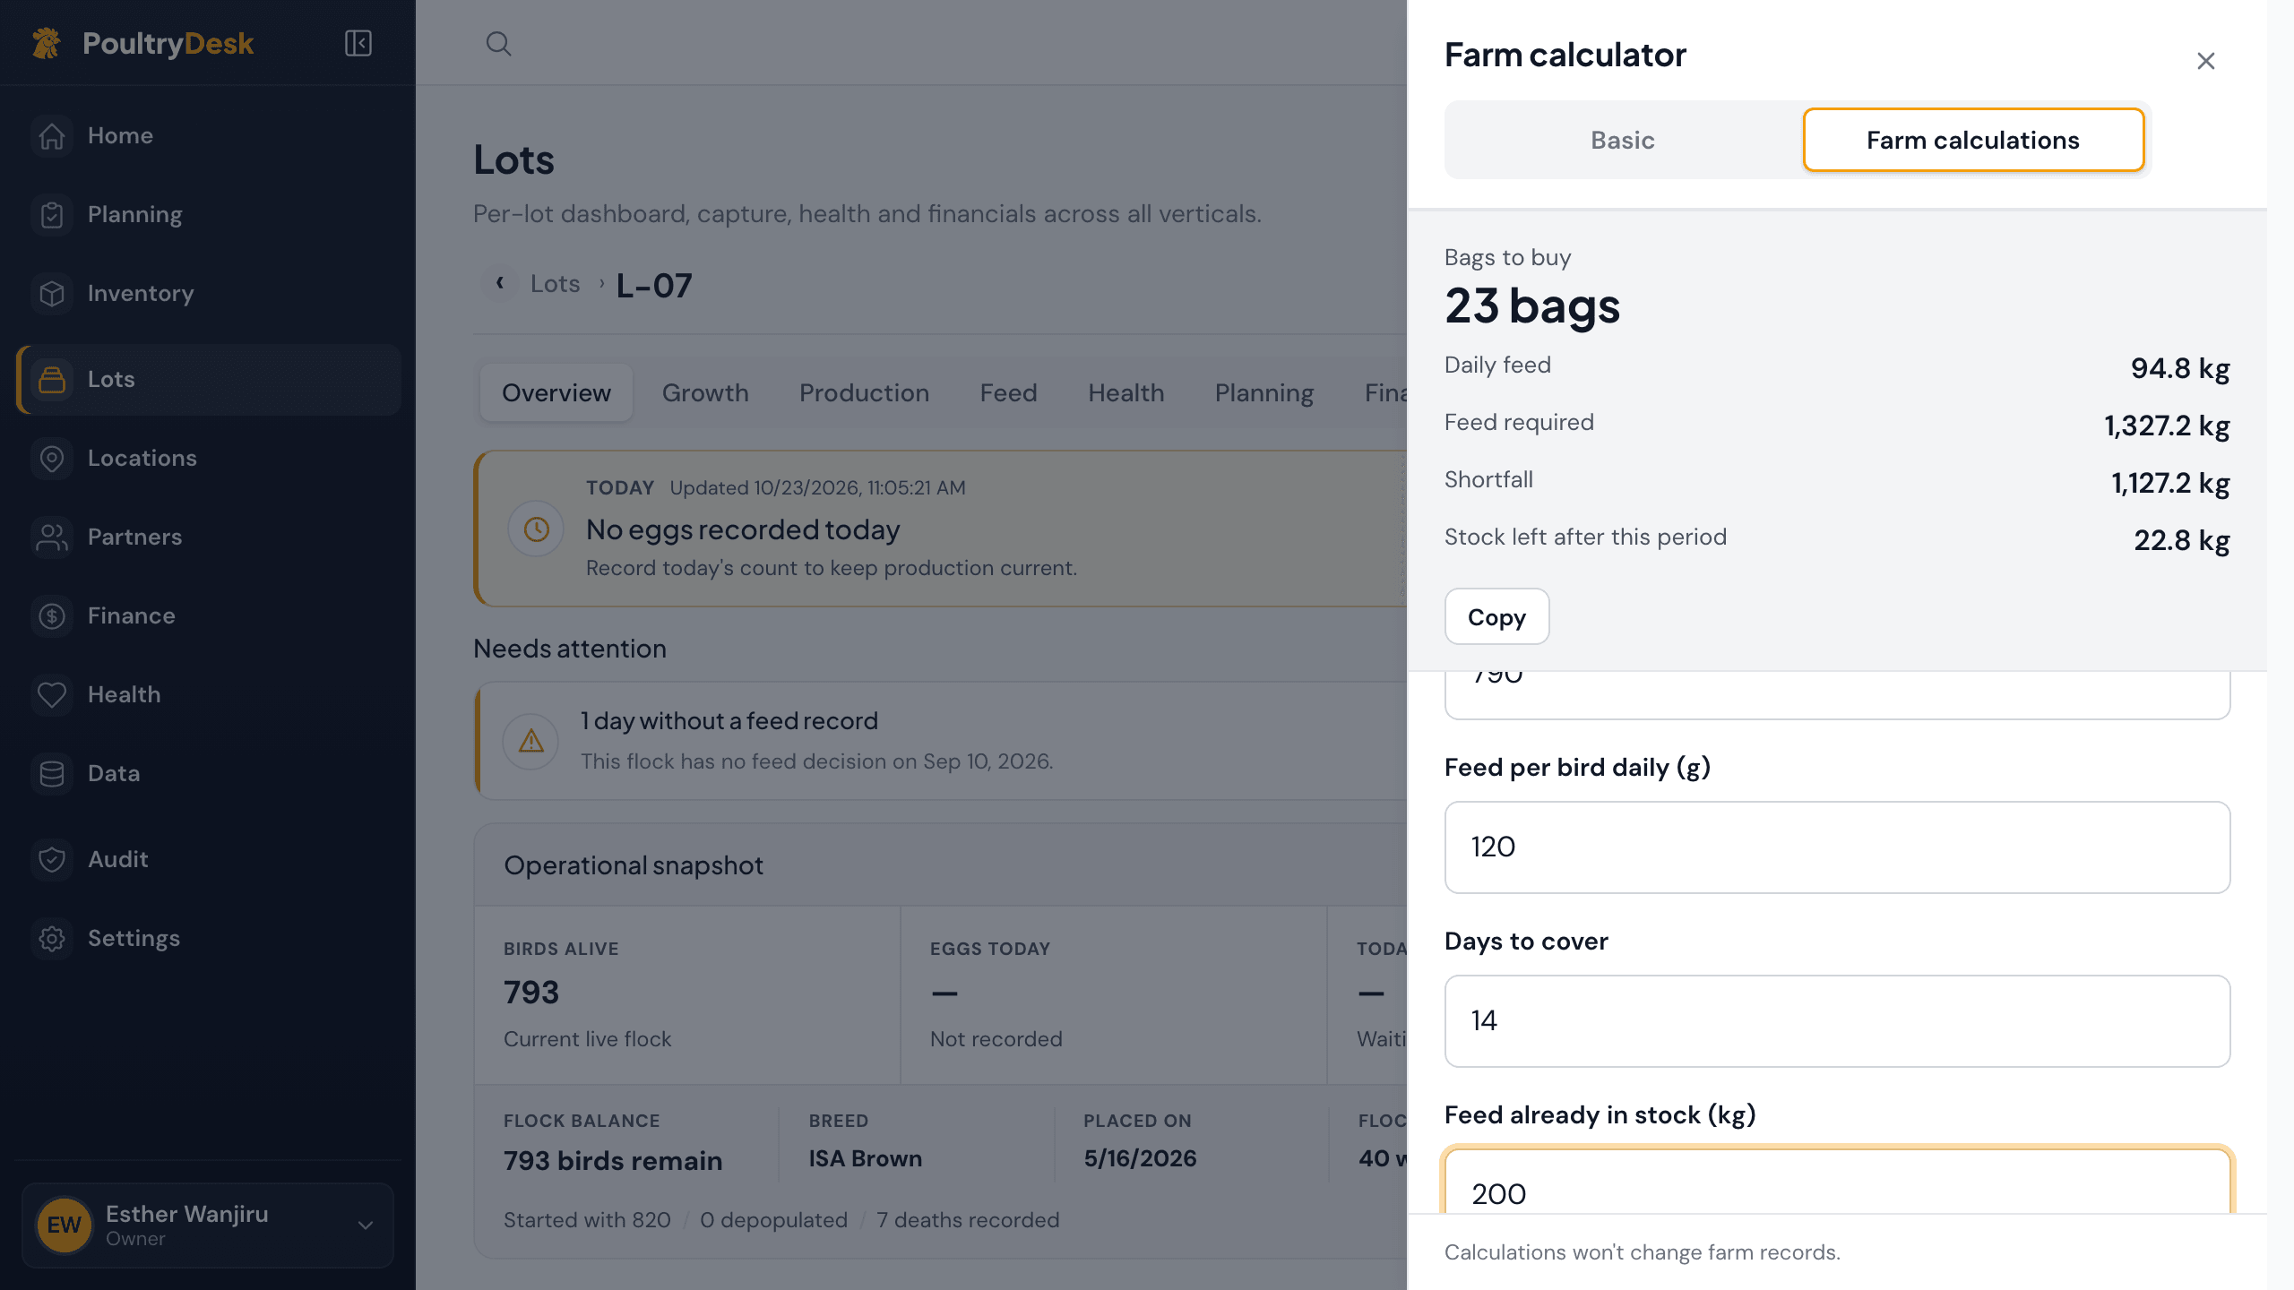2294x1290 pixels.
Task: Navigate to Planning in sidebar
Action: pos(208,215)
